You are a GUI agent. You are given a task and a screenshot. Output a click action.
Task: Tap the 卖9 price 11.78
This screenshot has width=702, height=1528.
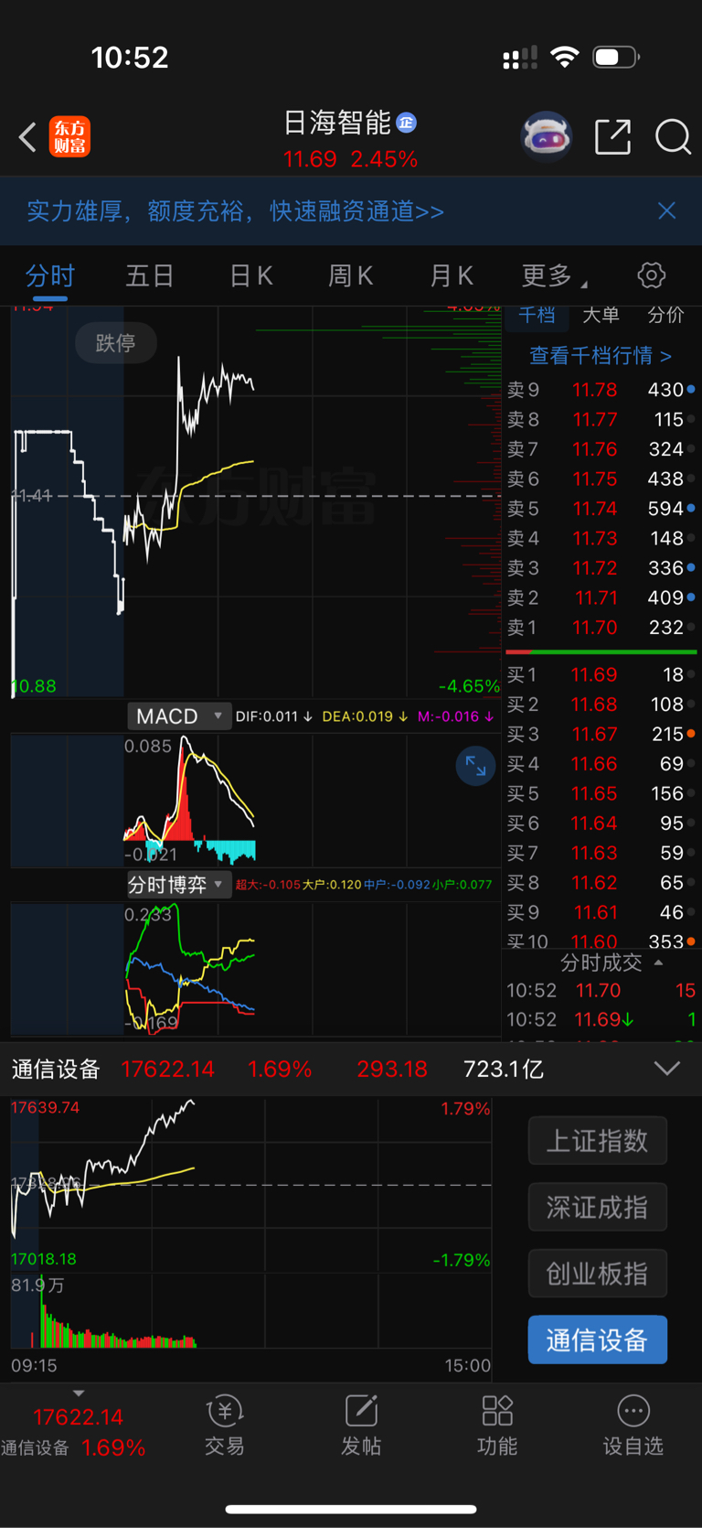[594, 390]
